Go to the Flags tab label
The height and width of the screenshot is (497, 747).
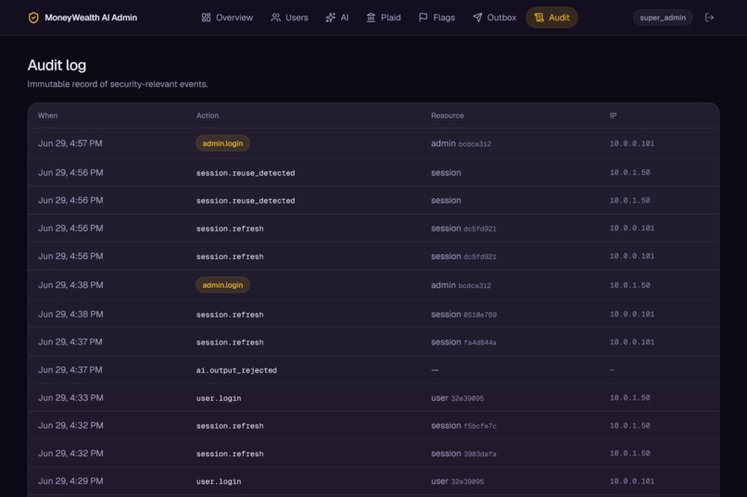pyautogui.click(x=444, y=18)
